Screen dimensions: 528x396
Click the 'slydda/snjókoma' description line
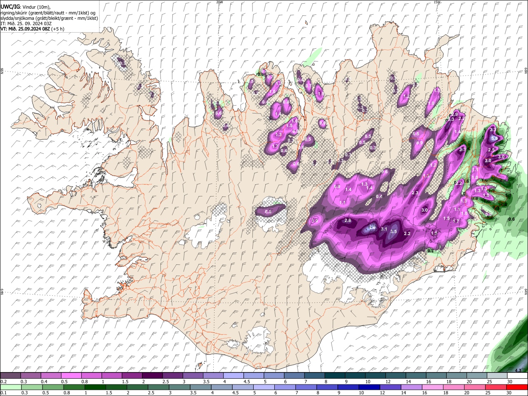[x=49, y=18]
